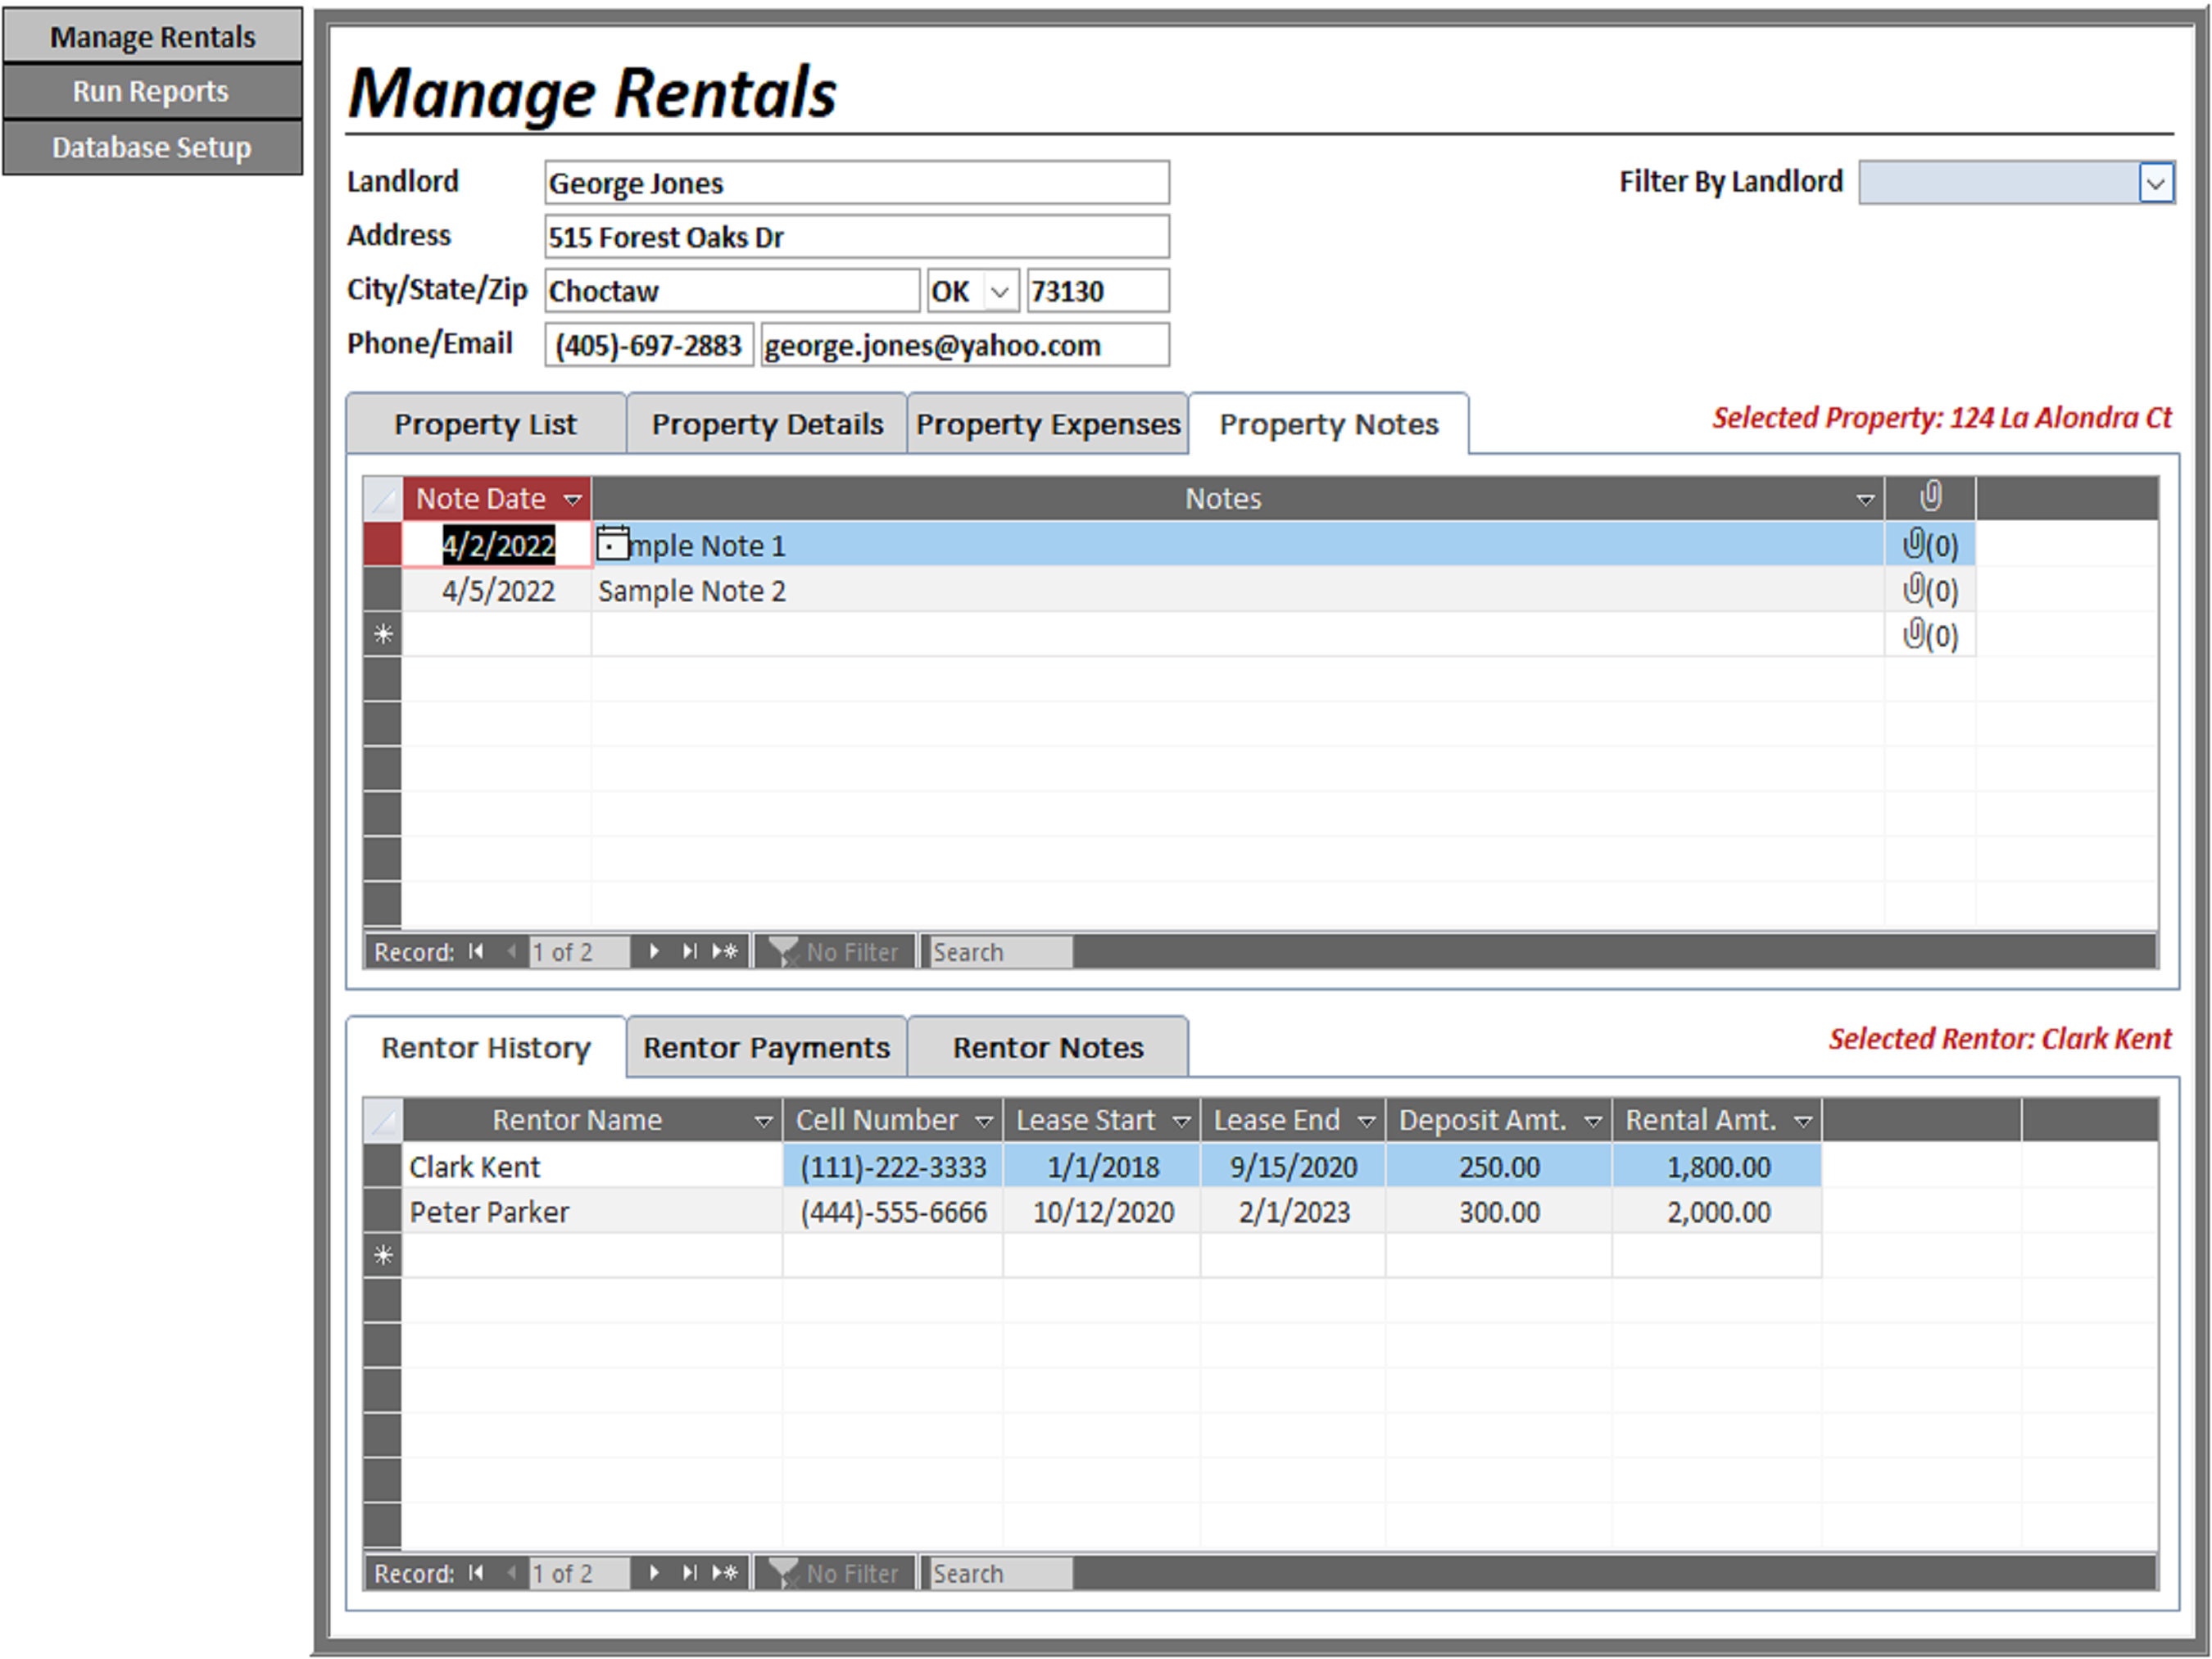The width and height of the screenshot is (2212, 1659).
Task: Go to next record in Rentor History navigation
Action: (655, 1572)
